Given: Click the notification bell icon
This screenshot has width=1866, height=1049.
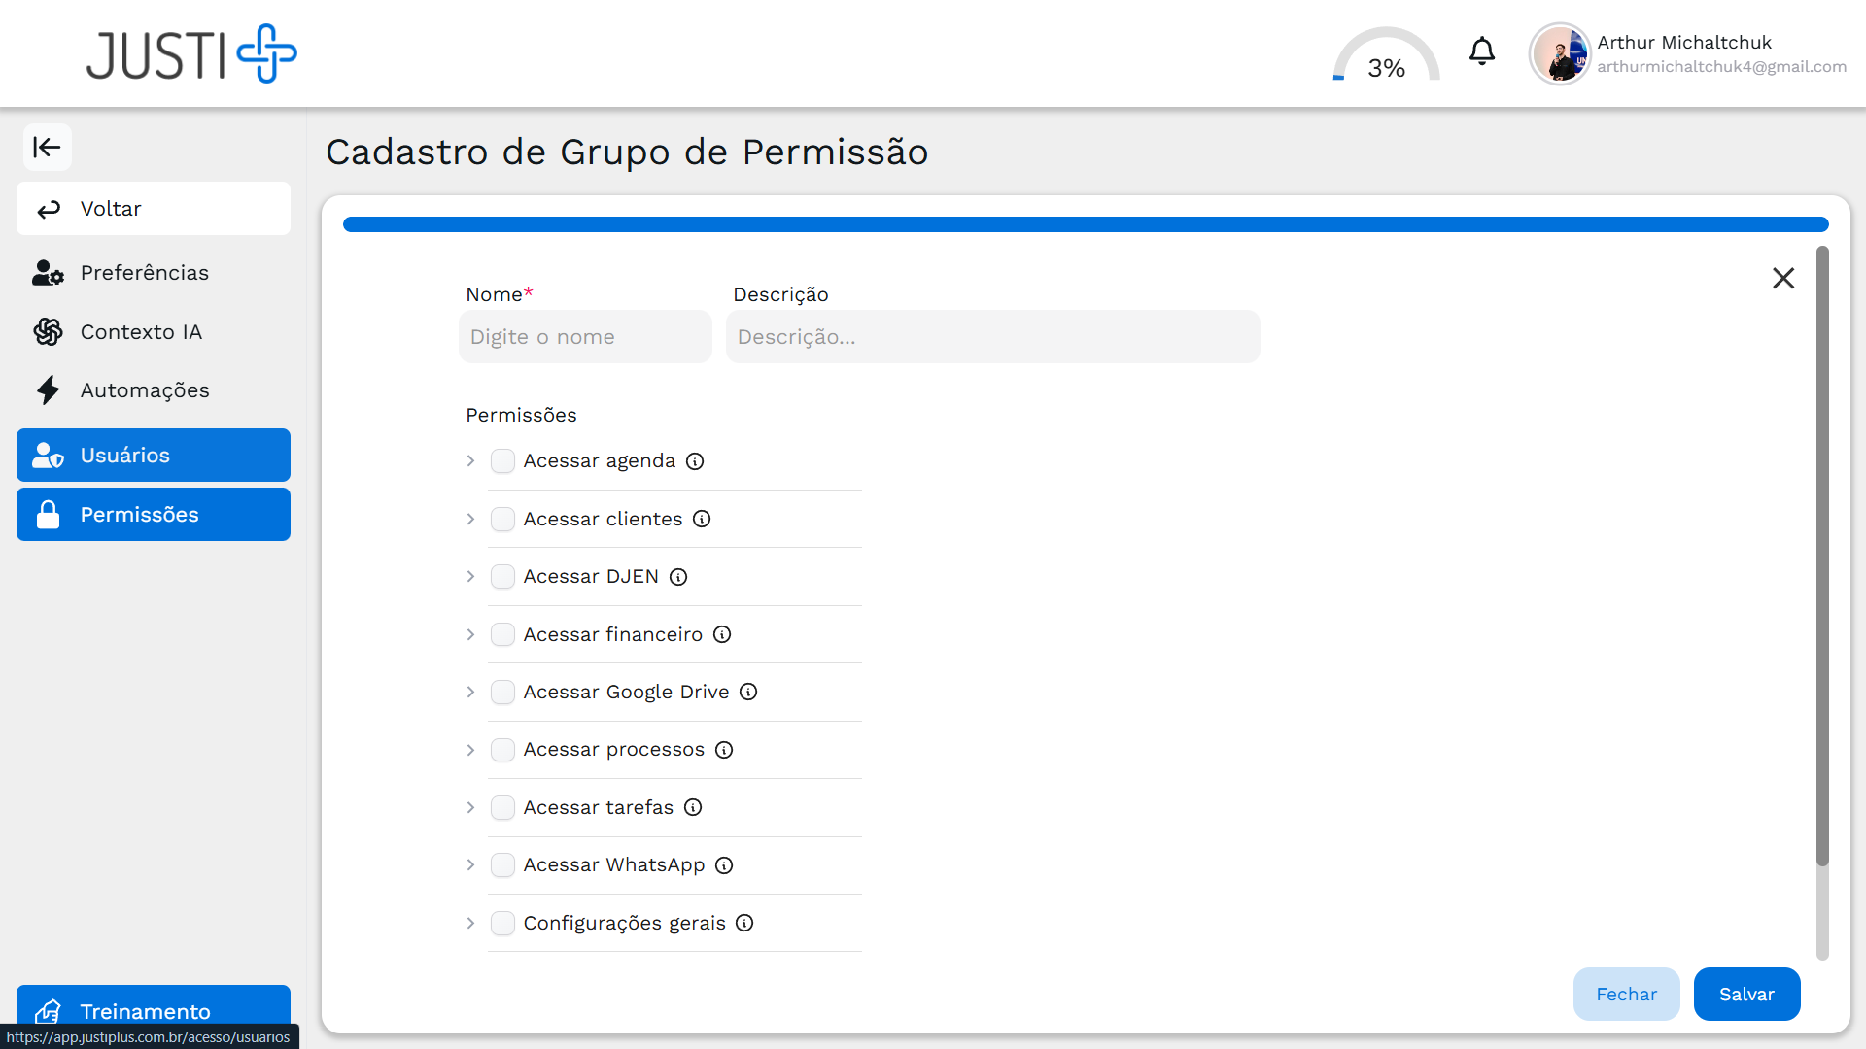Looking at the screenshot, I should [x=1481, y=51].
